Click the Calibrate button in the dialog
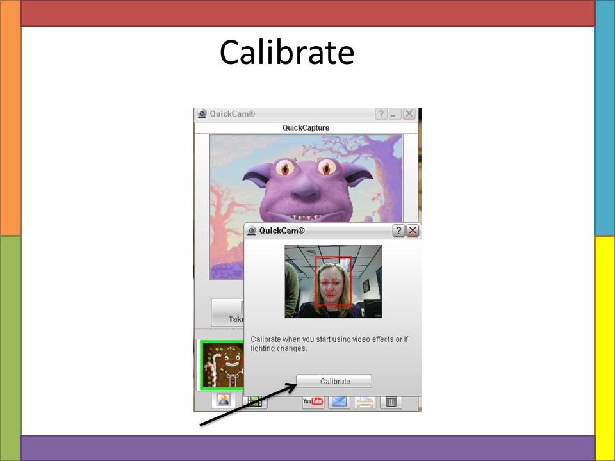 pos(334,381)
